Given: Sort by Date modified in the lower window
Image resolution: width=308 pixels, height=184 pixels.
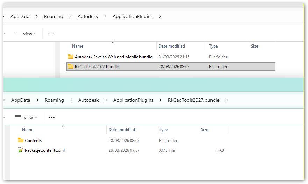Looking at the screenshot, I should [122, 130].
